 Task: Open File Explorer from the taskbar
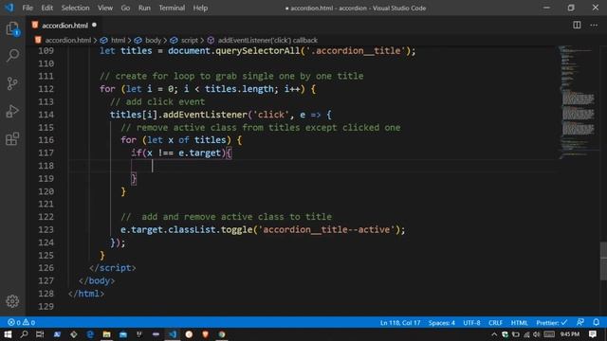106,334
